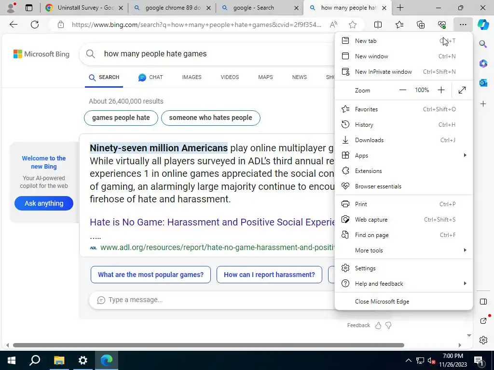Give thumbs down feedback
The width and height of the screenshot is (494, 370).
click(388, 325)
